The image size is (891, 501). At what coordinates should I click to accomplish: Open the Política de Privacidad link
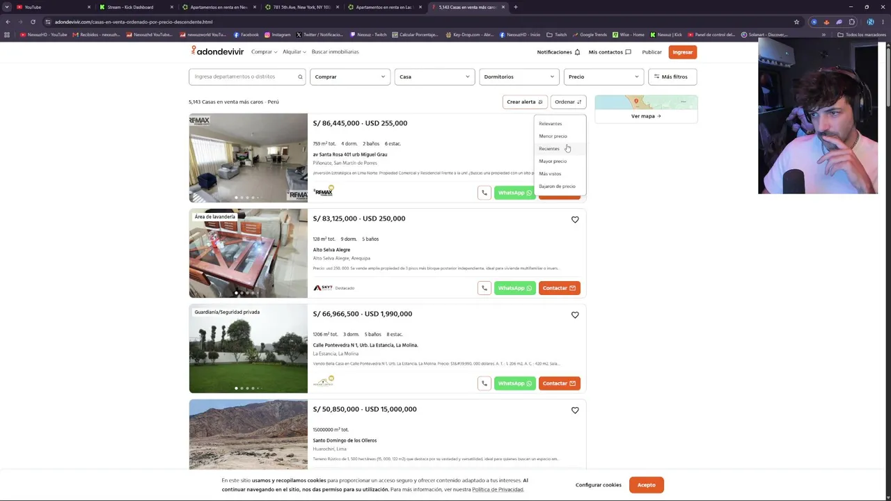(x=498, y=490)
